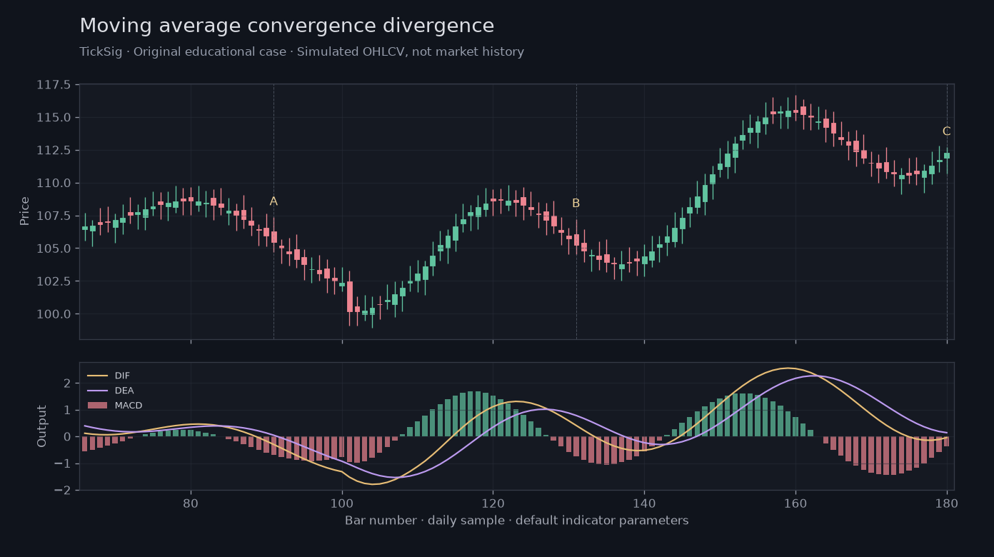Click the indicator axis tick labeled −1
Viewport: 994px width, 557px height.
[62, 463]
